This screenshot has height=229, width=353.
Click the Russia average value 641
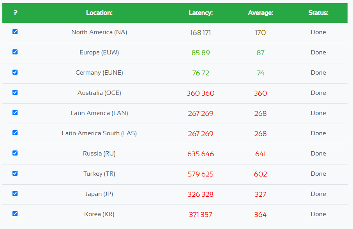(x=260, y=154)
